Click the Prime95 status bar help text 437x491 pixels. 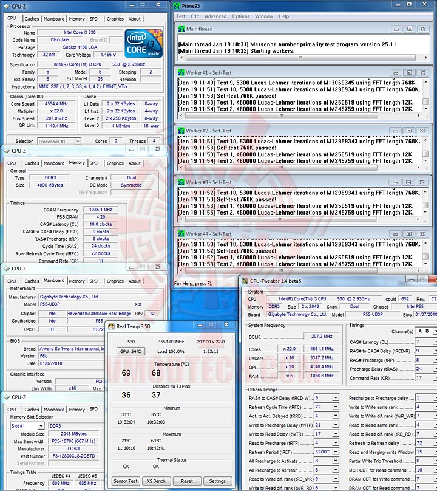pyautogui.click(x=193, y=283)
